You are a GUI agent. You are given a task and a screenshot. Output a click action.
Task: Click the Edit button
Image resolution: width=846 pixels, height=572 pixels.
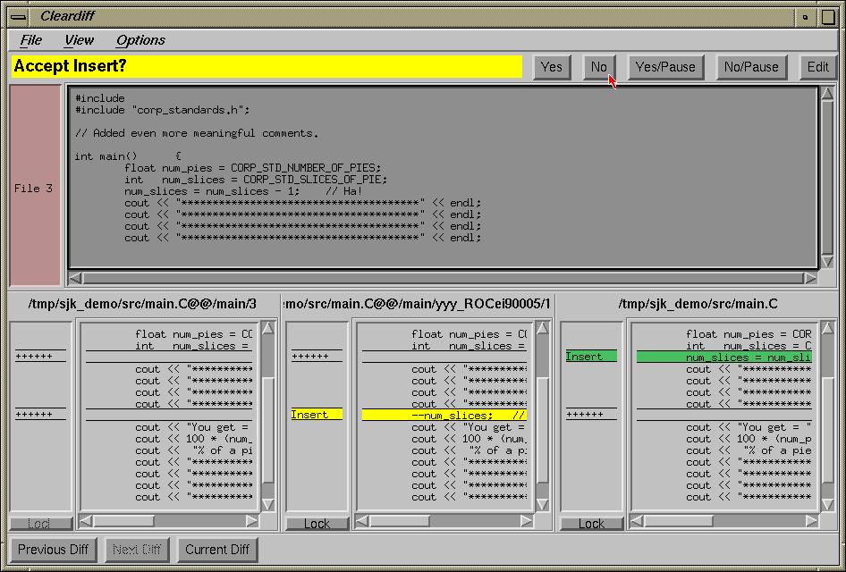coord(817,67)
